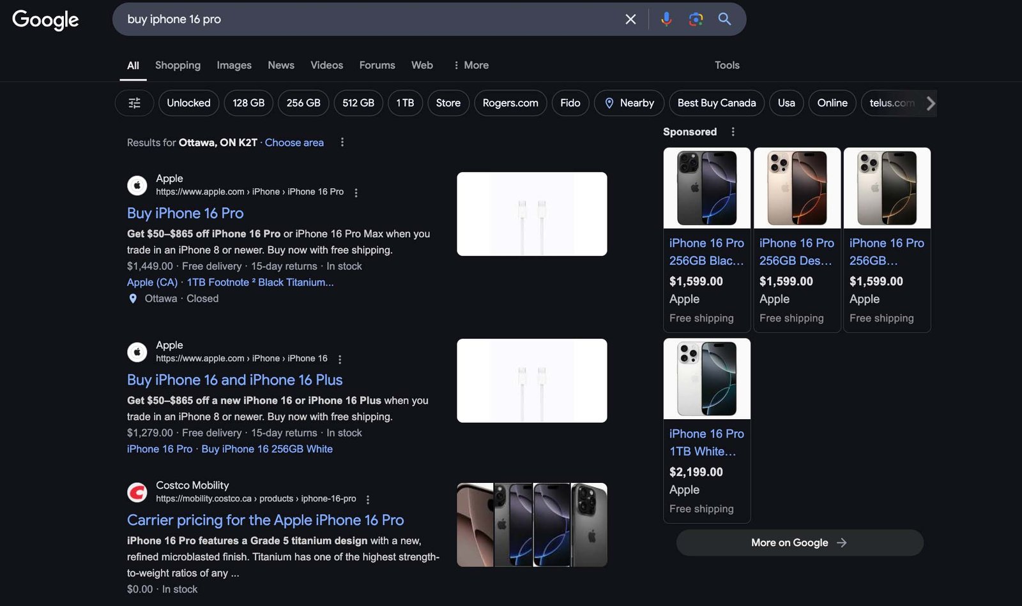Open sponsored third iPhone 16 Pro 256GB natural product
The width and height of the screenshot is (1022, 606).
click(x=887, y=240)
